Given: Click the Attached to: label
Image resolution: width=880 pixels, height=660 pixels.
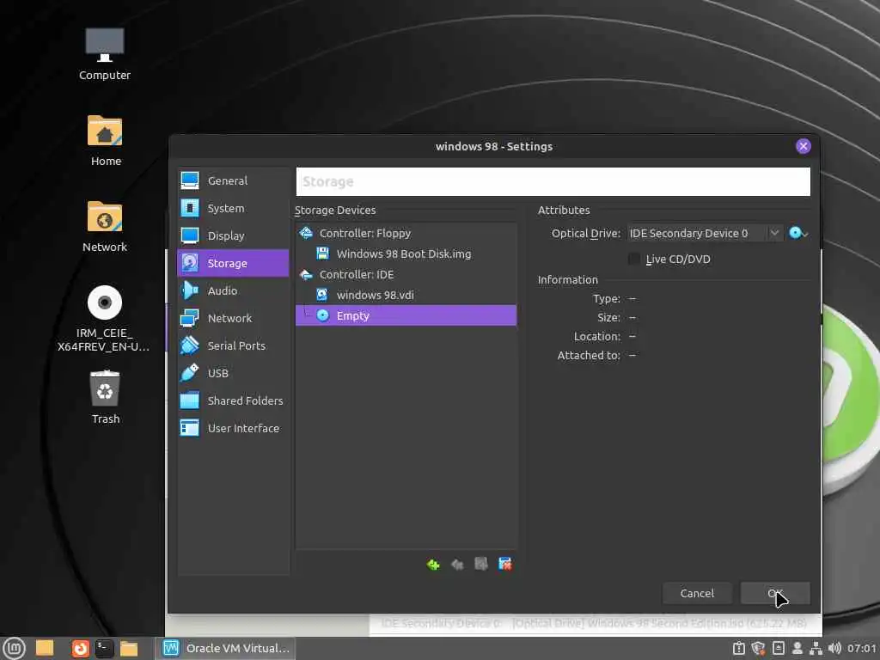Looking at the screenshot, I should point(589,355).
